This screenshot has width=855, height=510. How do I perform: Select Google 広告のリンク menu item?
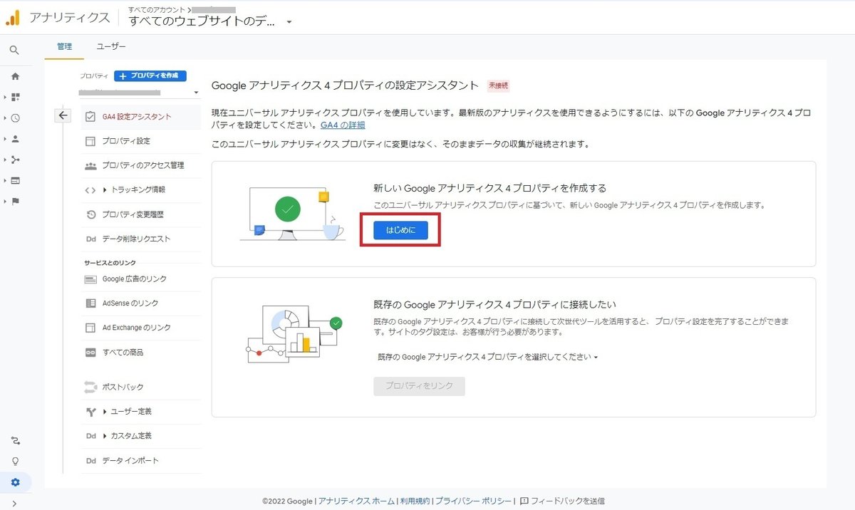[x=140, y=279]
